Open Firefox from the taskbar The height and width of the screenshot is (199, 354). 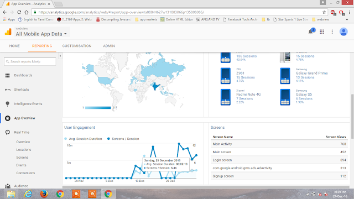click(x=44, y=194)
